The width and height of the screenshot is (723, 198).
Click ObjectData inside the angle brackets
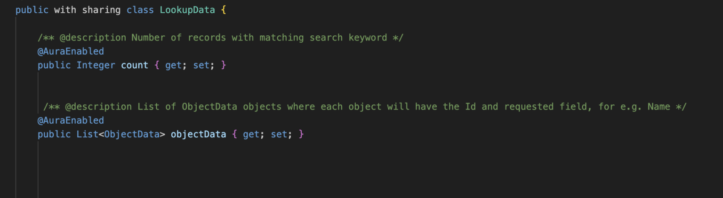point(132,135)
